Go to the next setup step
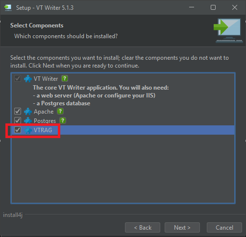246x237 pixels. point(182,227)
